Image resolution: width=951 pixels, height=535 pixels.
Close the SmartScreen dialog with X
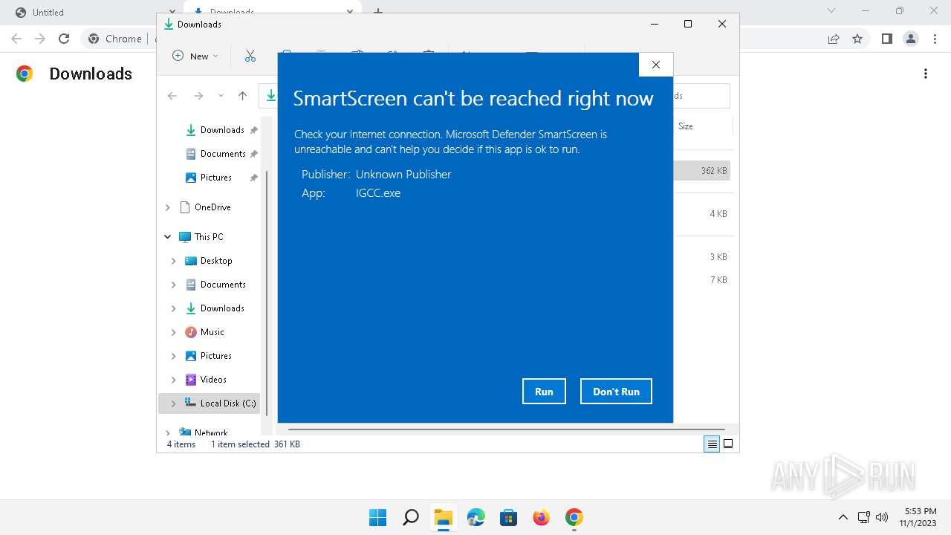tap(656, 65)
